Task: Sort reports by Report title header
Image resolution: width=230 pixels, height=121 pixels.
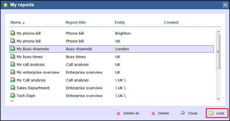Action: (x=75, y=23)
